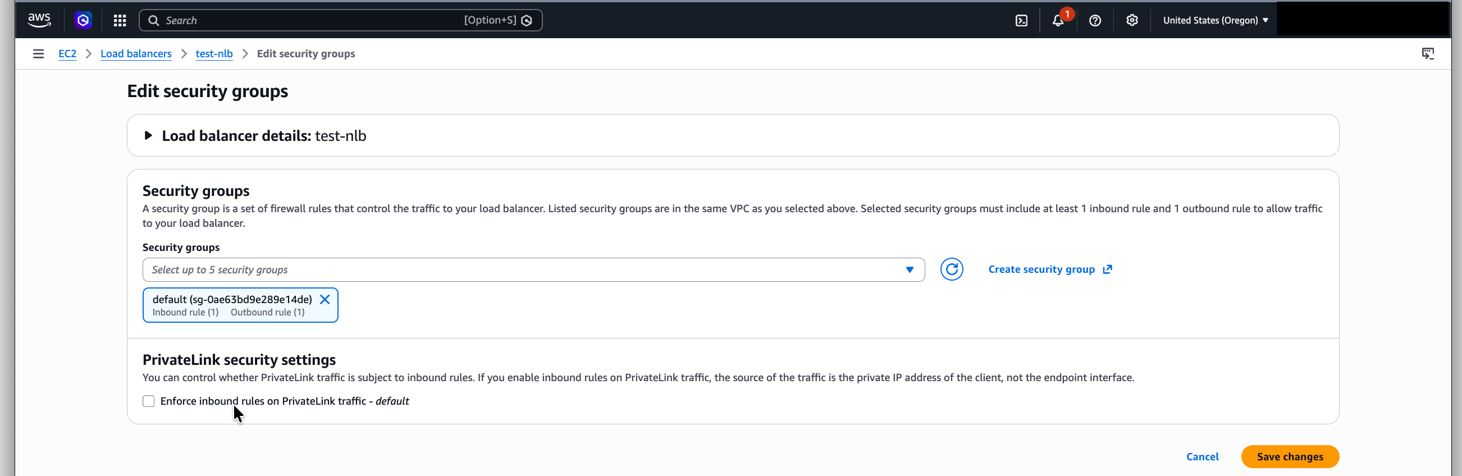This screenshot has height=476, width=1462.
Task: Go to Load balancers breadcrumb
Action: (x=136, y=54)
